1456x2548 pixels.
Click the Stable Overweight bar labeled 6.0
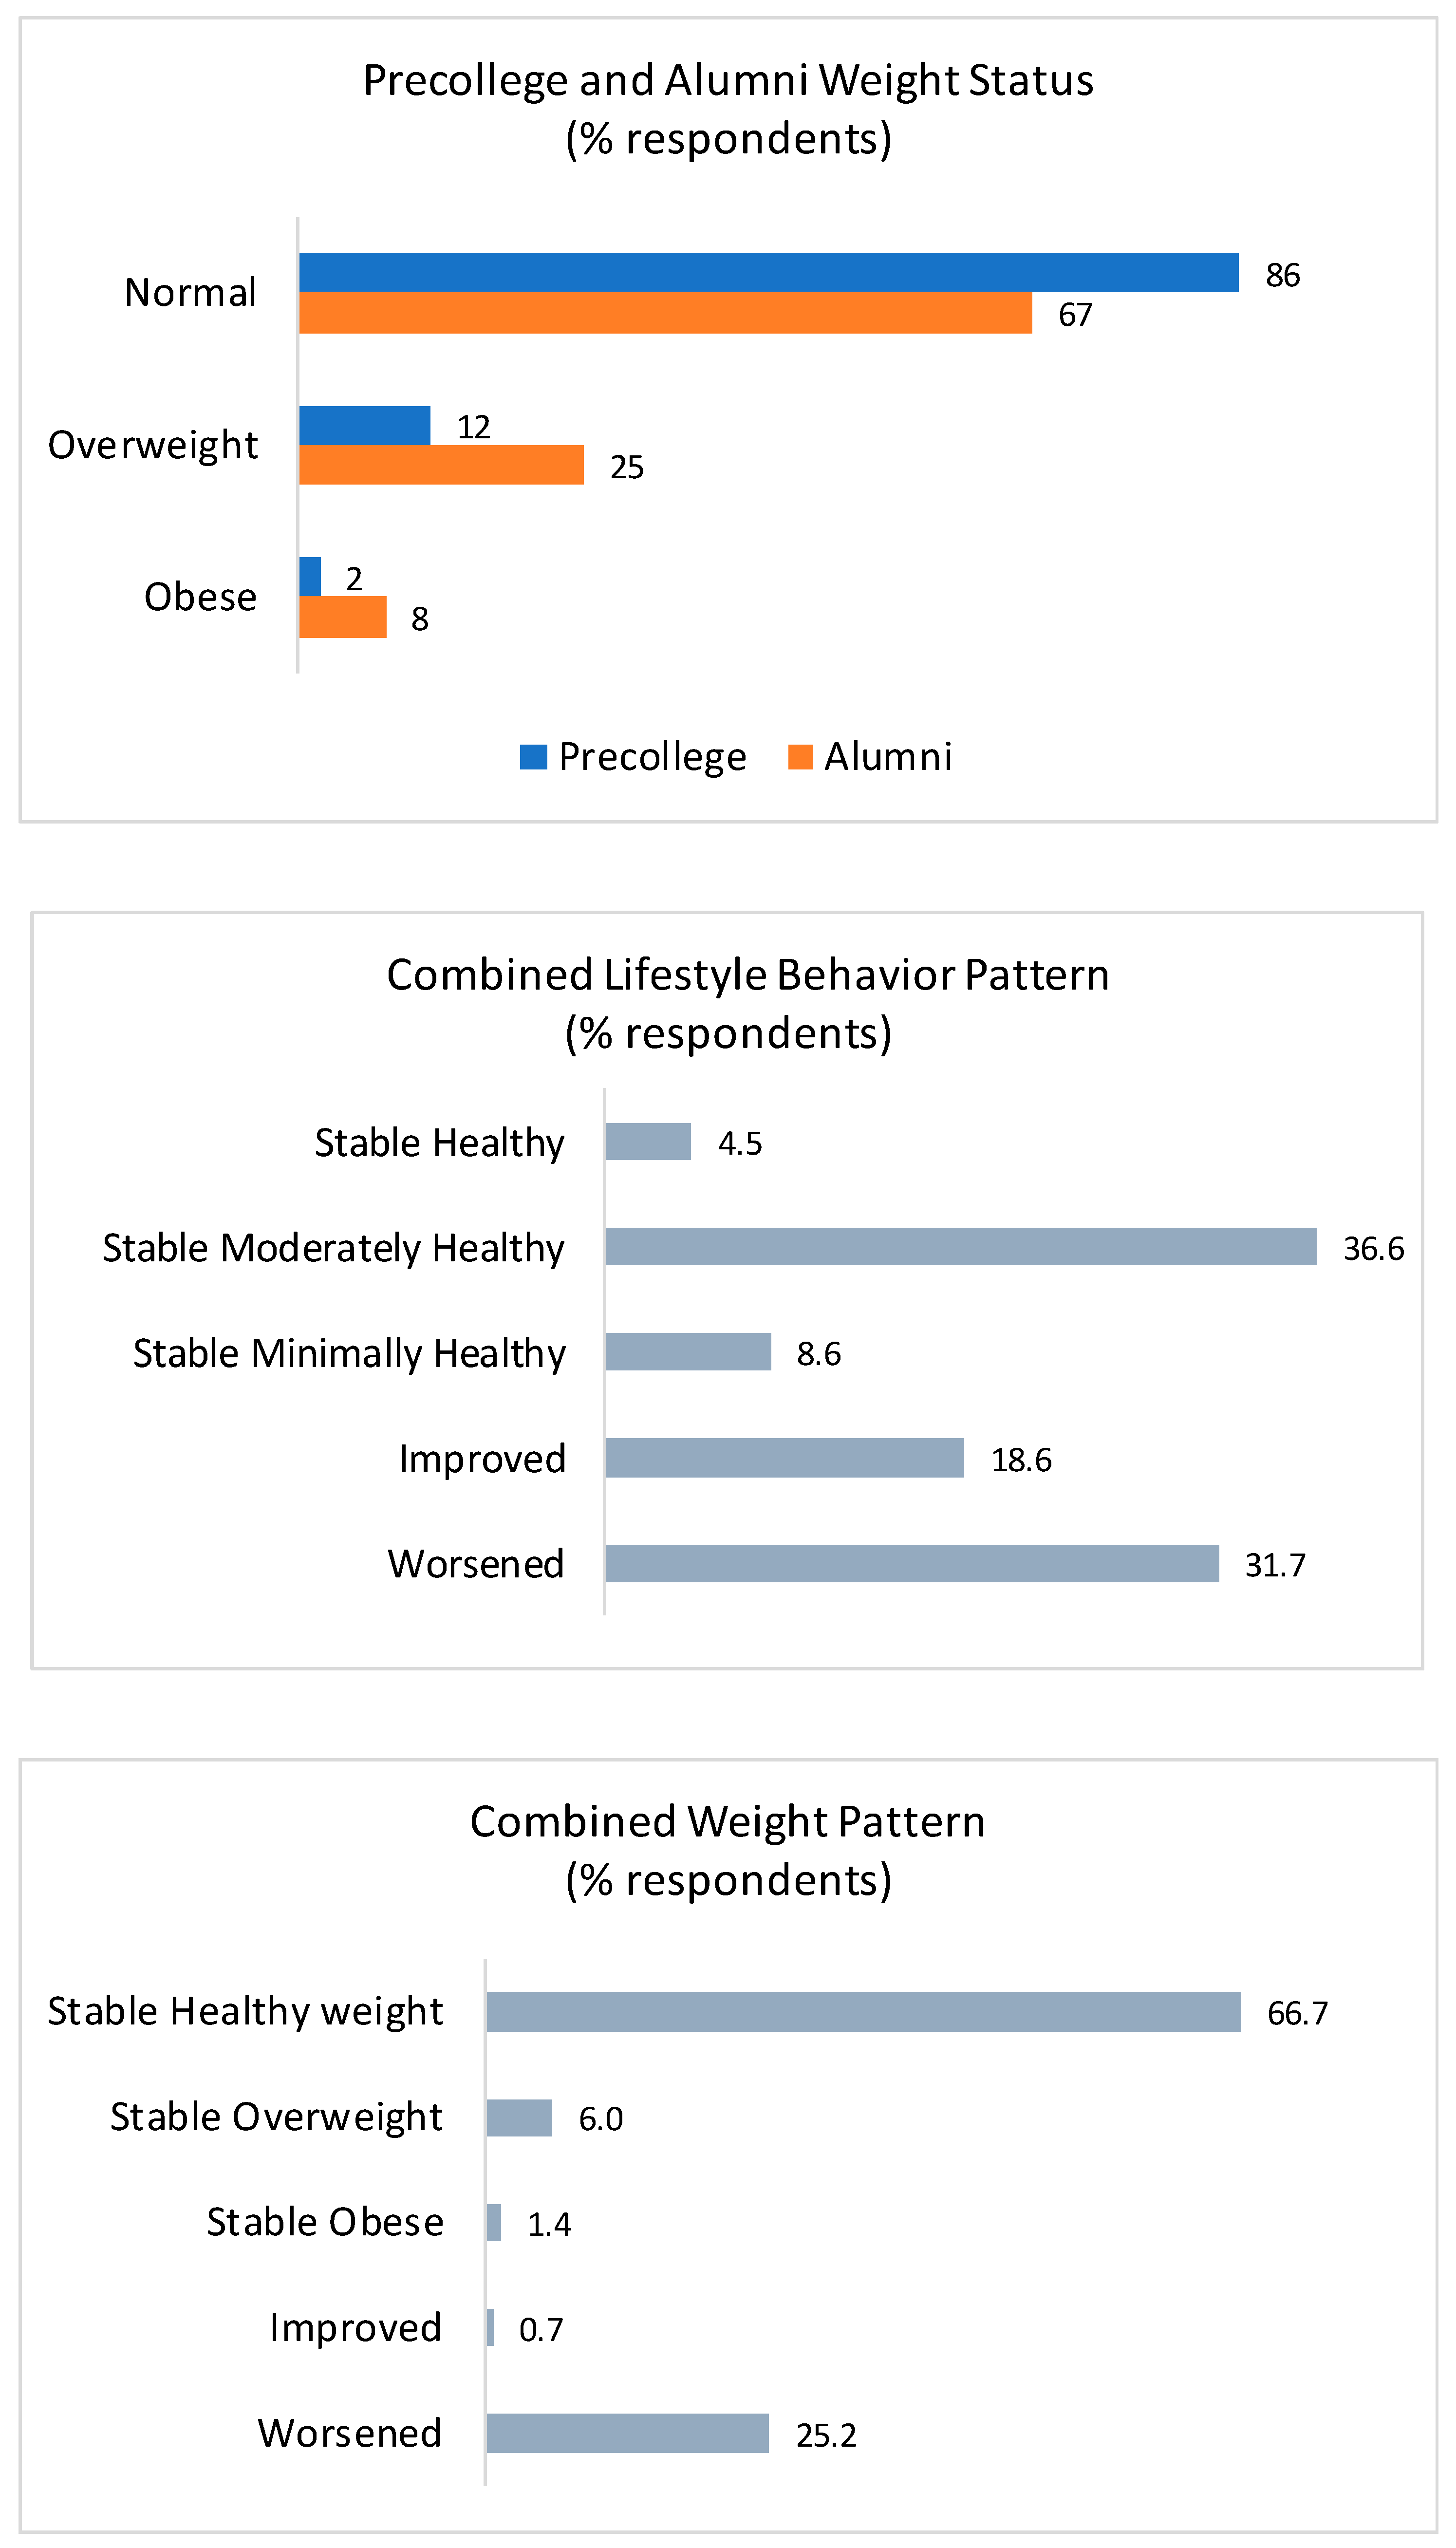click(519, 2117)
